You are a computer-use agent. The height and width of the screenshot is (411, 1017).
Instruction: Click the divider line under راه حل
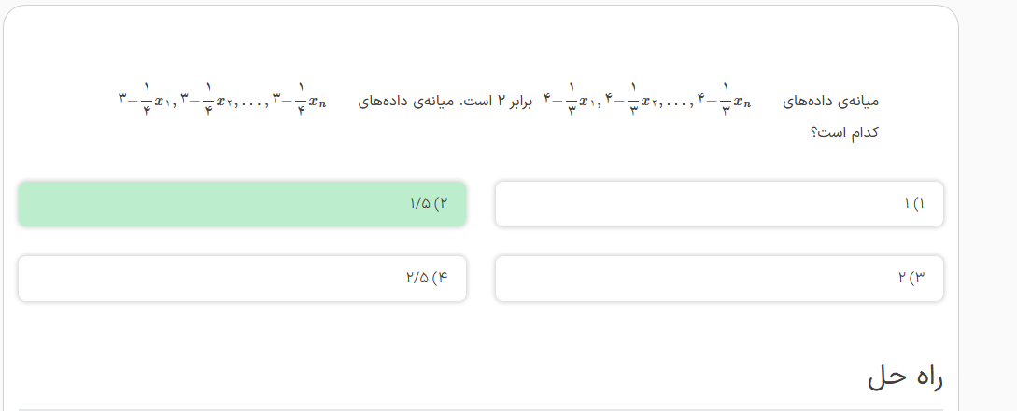[480, 409]
